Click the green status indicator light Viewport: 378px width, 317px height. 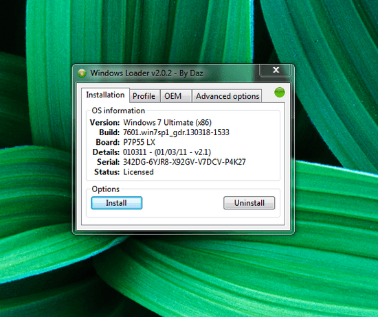(280, 93)
